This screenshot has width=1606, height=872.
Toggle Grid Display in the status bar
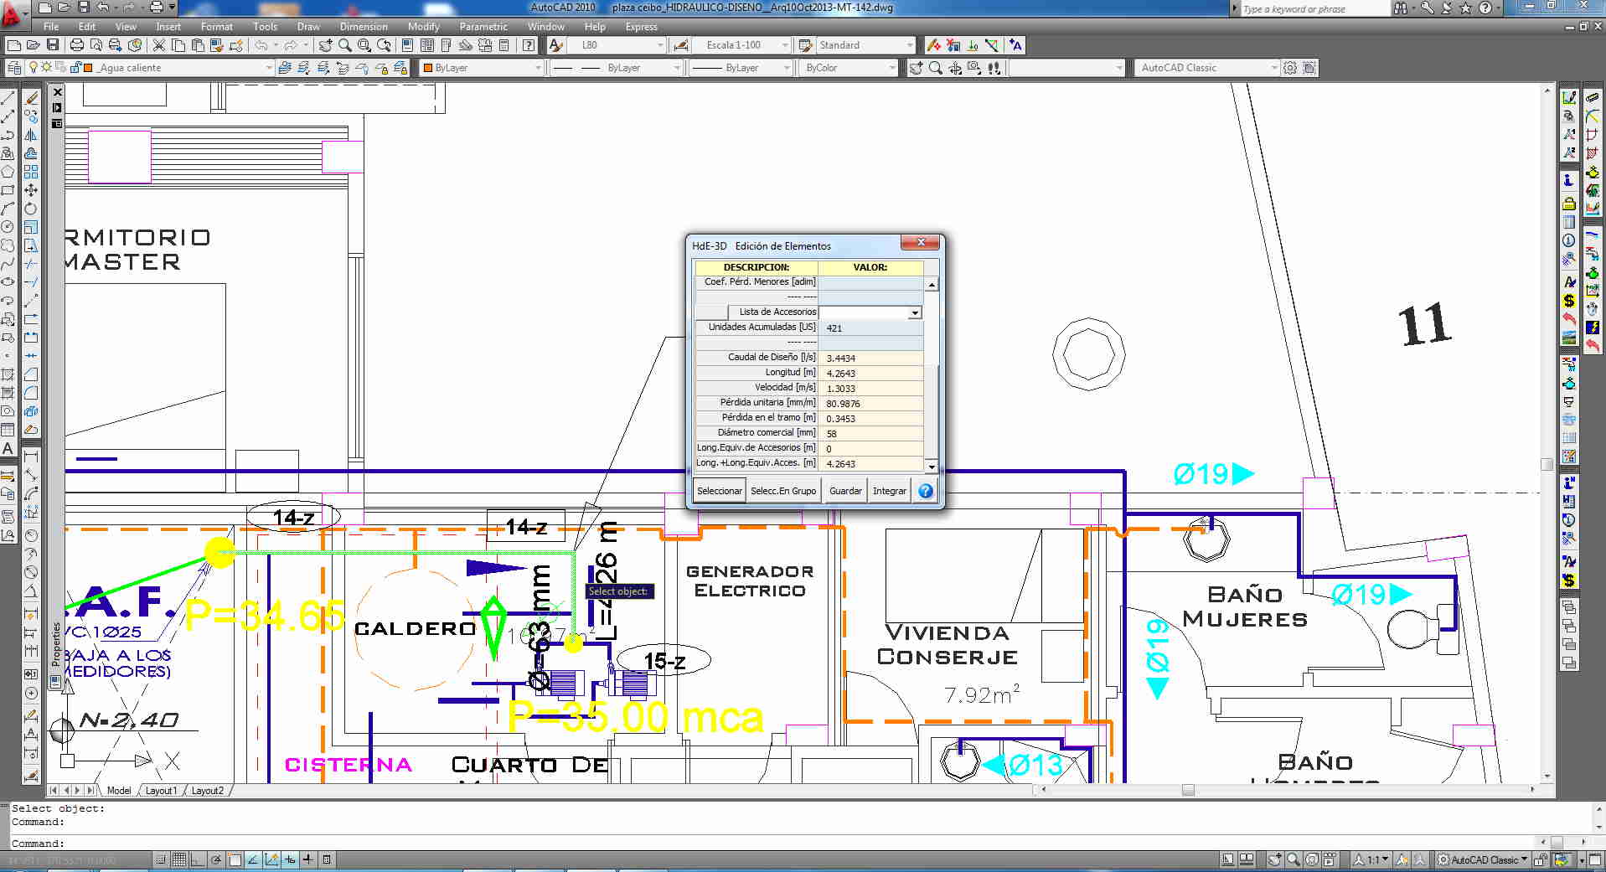(x=178, y=859)
